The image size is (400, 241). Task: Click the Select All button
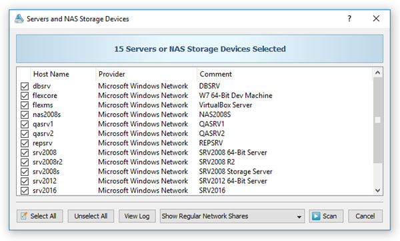(x=40, y=216)
